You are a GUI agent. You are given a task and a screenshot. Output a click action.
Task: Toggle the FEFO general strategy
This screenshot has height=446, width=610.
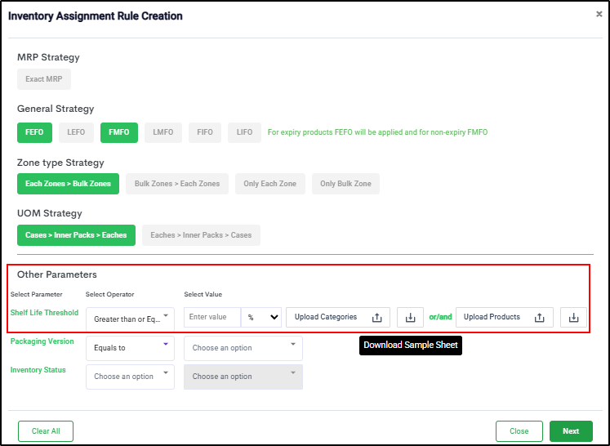(34, 132)
